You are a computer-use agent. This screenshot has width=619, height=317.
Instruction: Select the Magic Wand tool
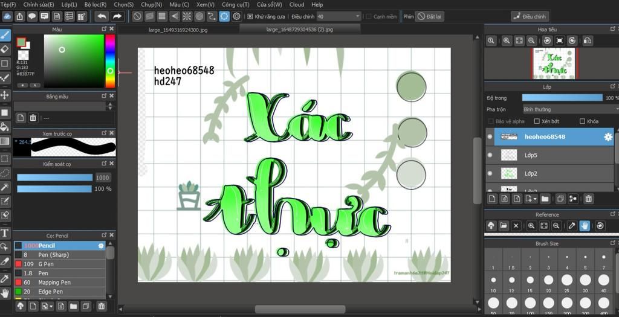(5, 187)
